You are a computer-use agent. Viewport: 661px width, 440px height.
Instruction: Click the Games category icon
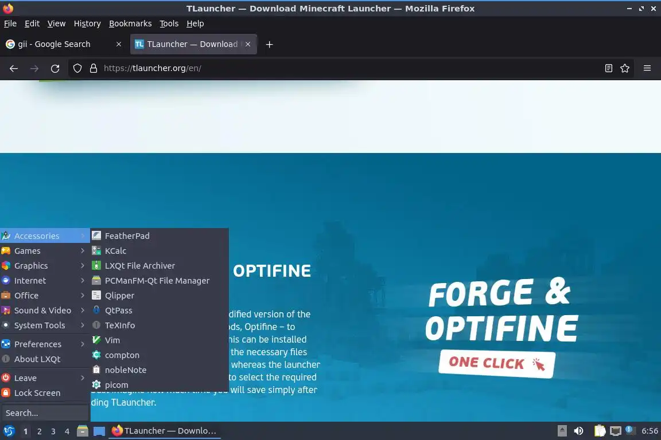coord(6,250)
